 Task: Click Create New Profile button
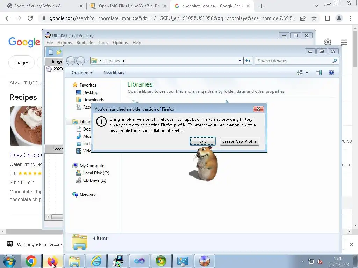click(239, 141)
